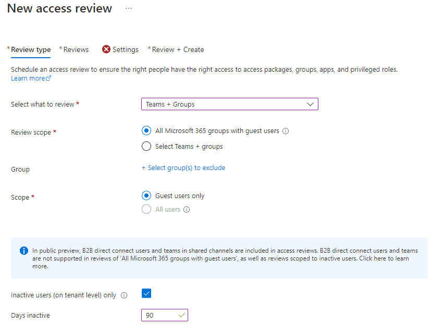Open the Settings tab
Viewport: 432px width, 326px height.
pyautogui.click(x=125, y=50)
